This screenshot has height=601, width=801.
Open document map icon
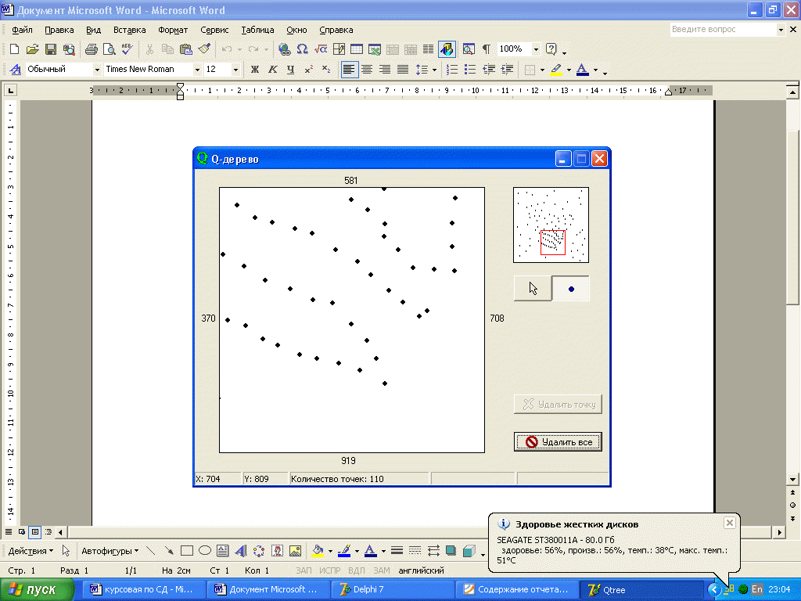[469, 49]
